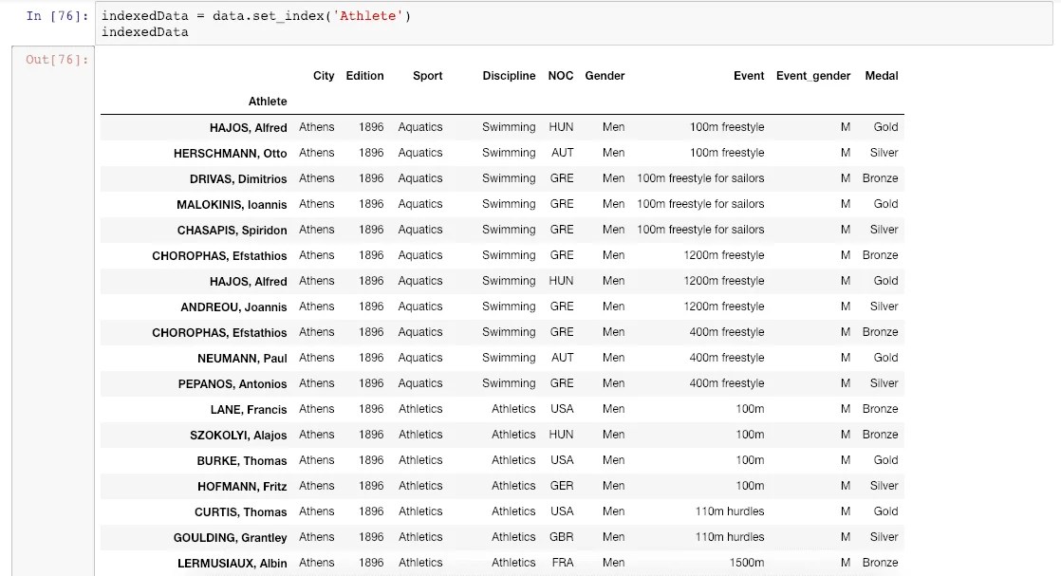This screenshot has width=1061, height=576.
Task: Click the Edition column header
Action: [364, 76]
